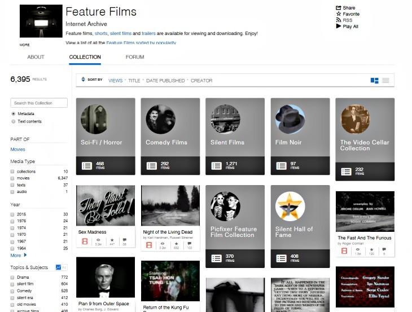Follow the shorts link in description
Screen dimensions: 412x312
click(101, 33)
